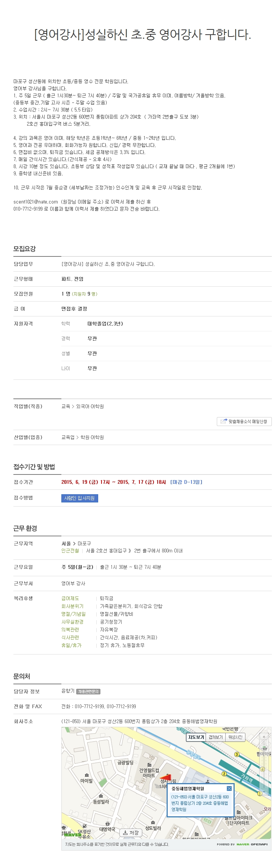Click the 채용관련문의 badge
This screenshot has width=280, height=861.
(x=88, y=691)
